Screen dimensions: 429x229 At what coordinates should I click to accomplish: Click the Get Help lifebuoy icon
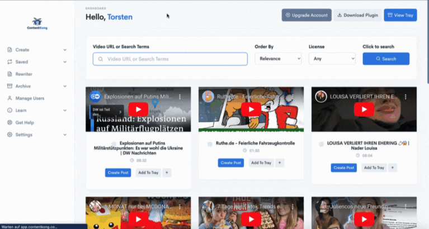pyautogui.click(x=10, y=122)
